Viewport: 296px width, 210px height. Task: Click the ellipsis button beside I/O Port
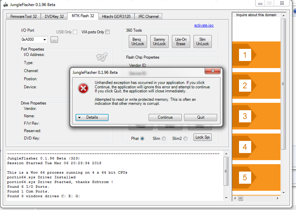coord(54,40)
